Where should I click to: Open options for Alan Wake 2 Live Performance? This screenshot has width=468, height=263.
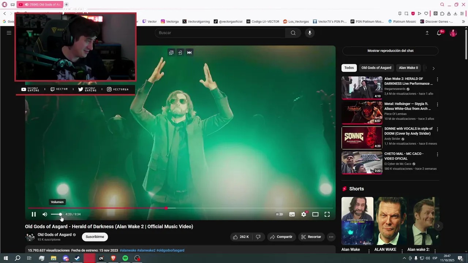click(x=437, y=79)
